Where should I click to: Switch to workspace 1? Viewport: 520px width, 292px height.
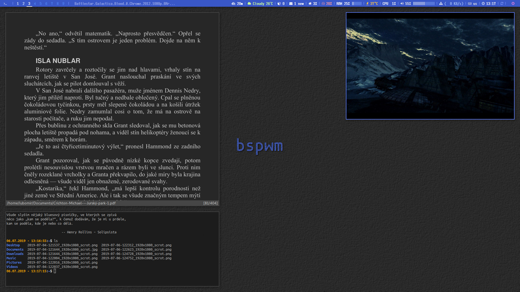[18, 4]
